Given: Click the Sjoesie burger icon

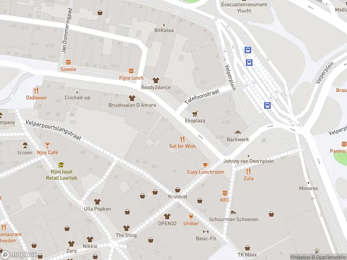Looking at the screenshot, I should [69, 62].
